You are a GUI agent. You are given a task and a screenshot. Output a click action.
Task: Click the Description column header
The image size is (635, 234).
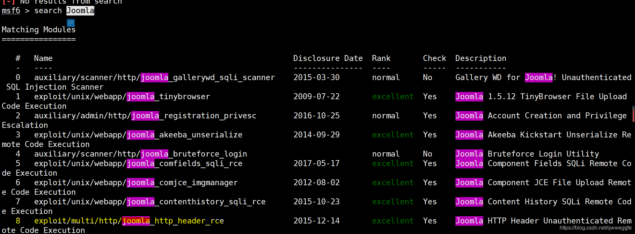(x=481, y=58)
